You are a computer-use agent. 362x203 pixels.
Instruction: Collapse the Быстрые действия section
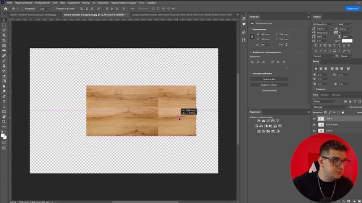251,74
